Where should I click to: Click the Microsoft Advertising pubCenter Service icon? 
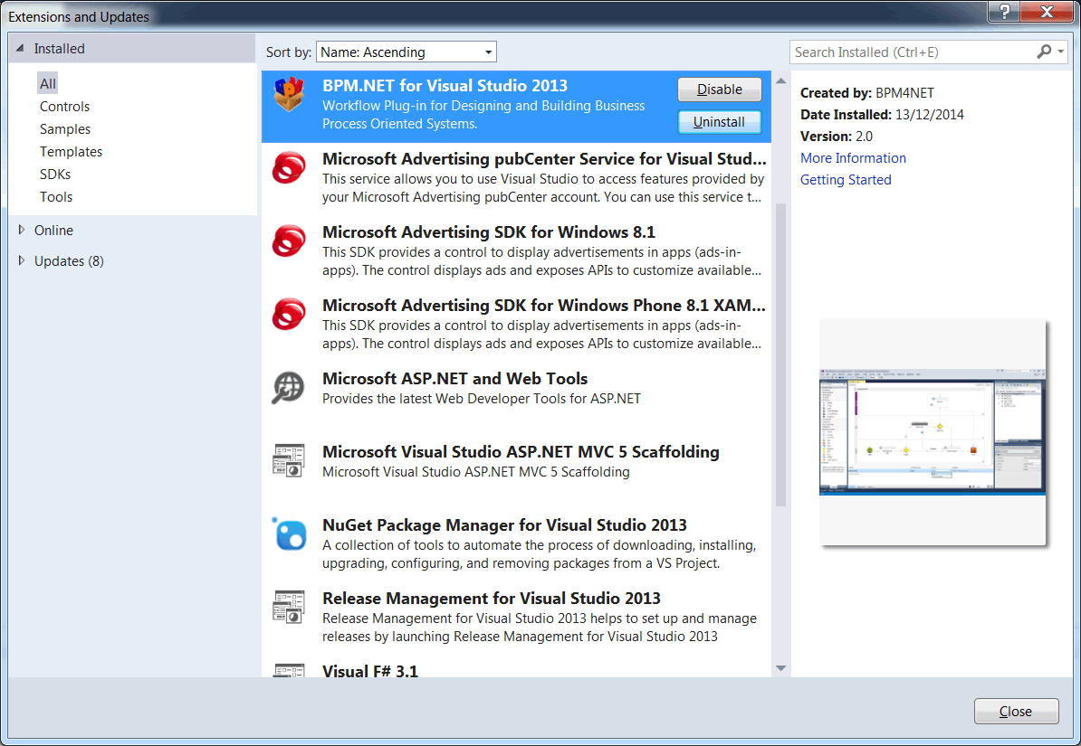pyautogui.click(x=289, y=167)
